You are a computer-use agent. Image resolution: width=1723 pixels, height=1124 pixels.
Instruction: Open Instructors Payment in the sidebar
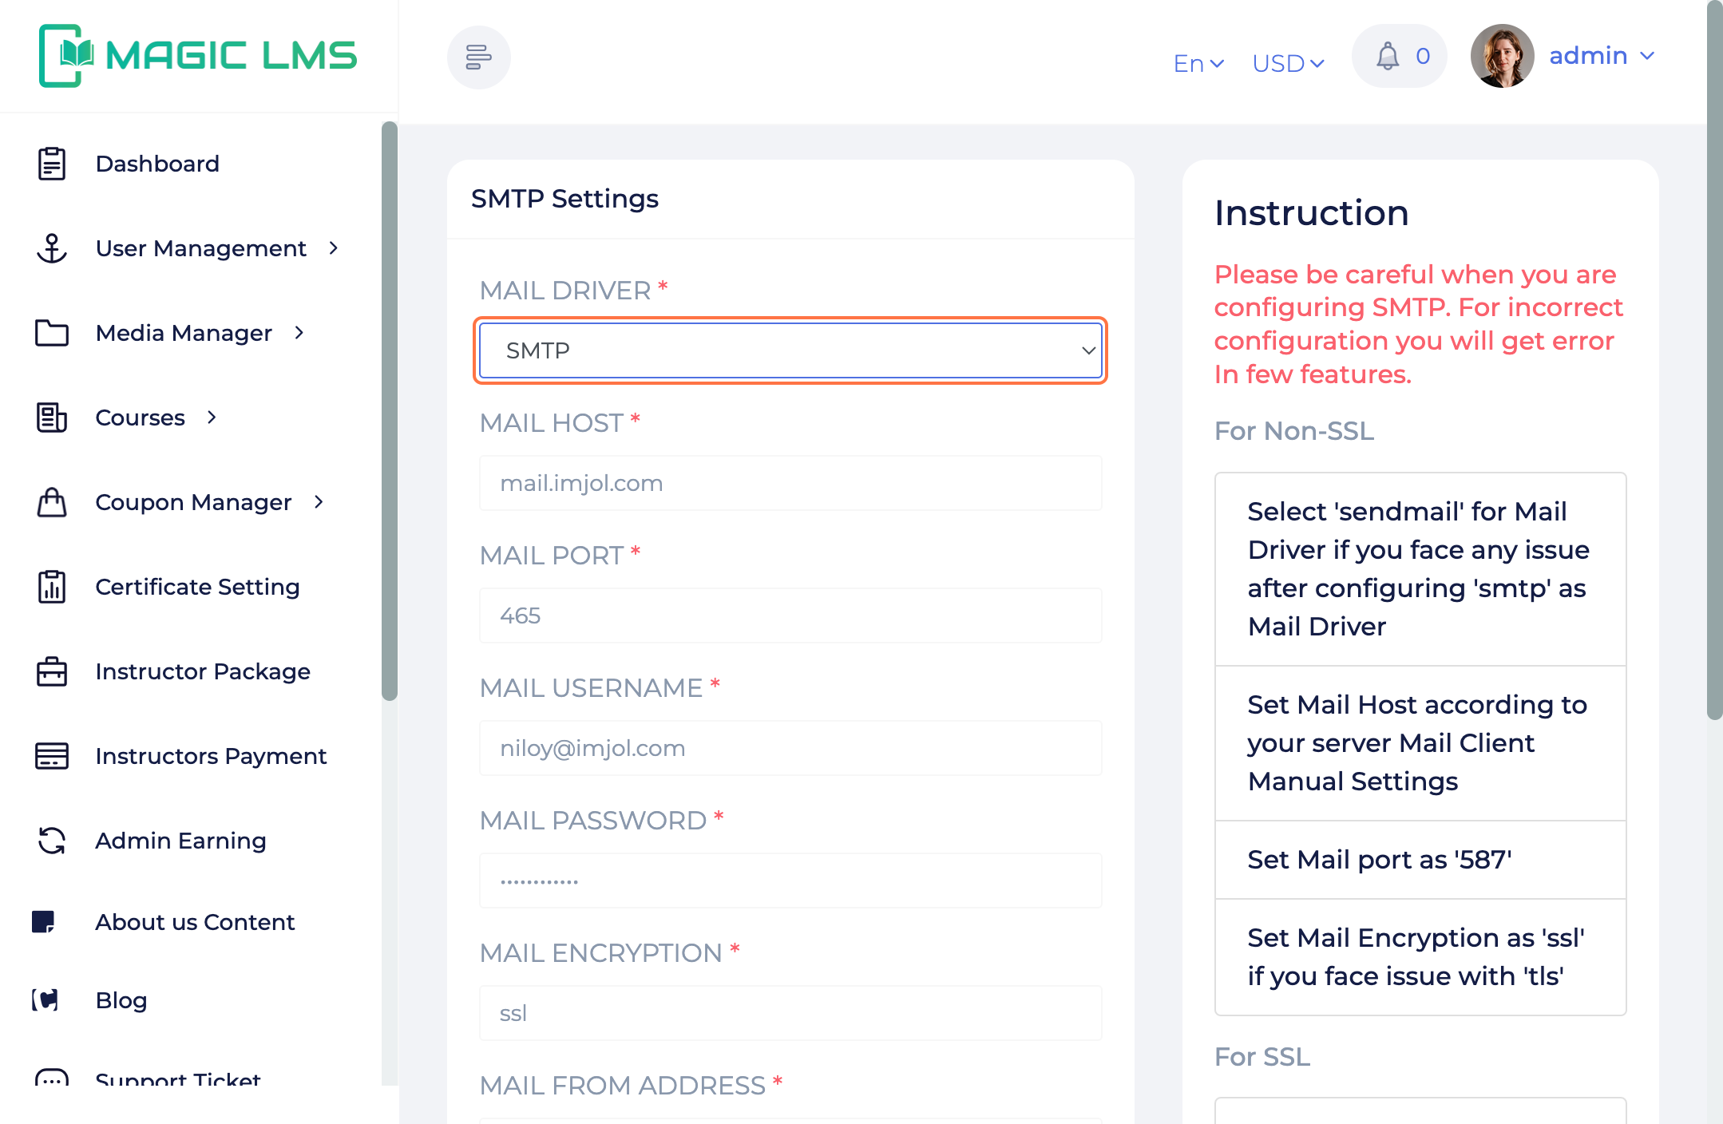click(x=211, y=756)
